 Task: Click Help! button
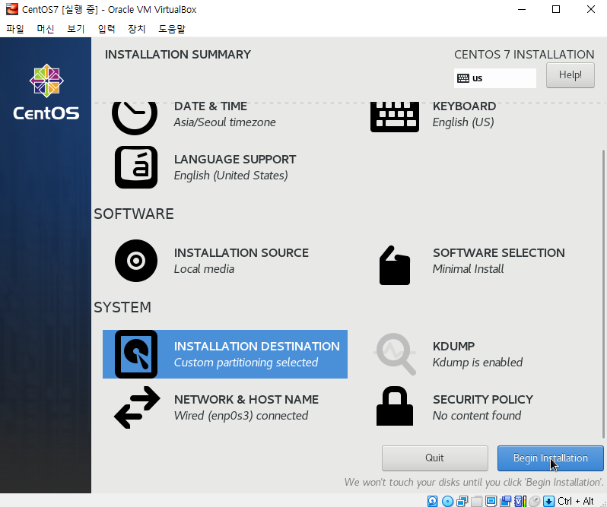570,75
